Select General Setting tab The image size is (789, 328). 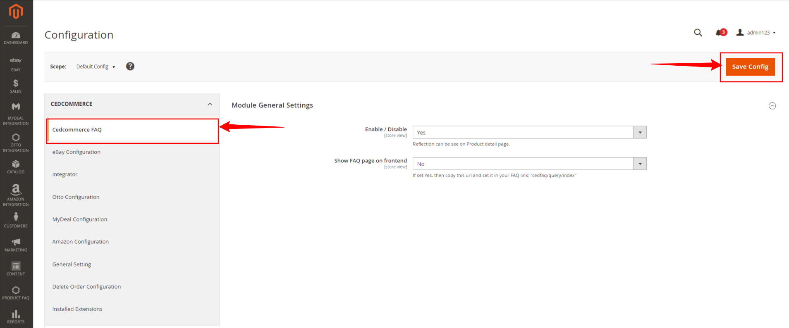click(132, 264)
